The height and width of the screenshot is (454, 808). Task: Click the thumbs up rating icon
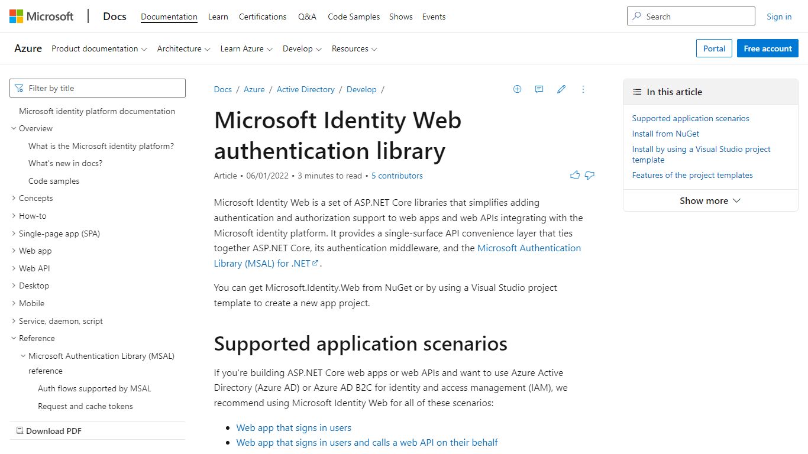click(x=575, y=175)
